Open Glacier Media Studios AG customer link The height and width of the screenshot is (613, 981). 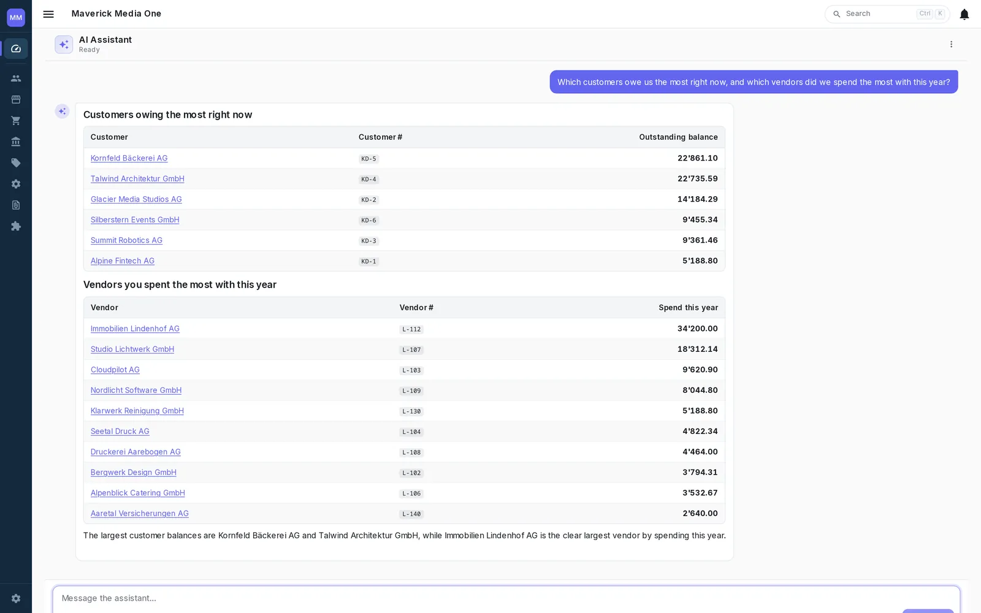[x=136, y=199]
